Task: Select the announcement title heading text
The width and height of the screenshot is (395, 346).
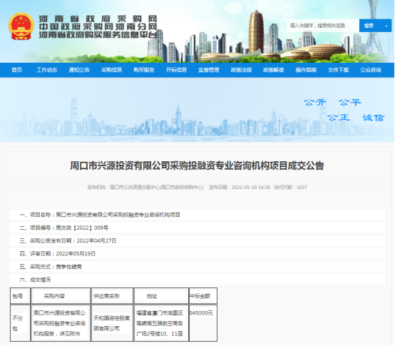Action: tap(197, 166)
